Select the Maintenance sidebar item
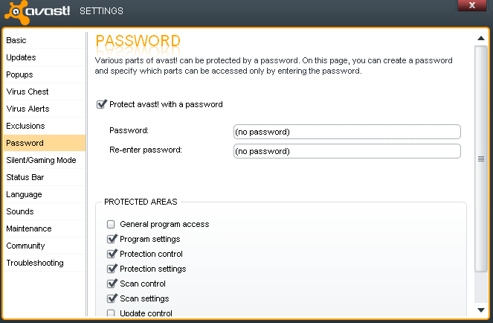The width and height of the screenshot is (493, 323). pyautogui.click(x=45, y=228)
